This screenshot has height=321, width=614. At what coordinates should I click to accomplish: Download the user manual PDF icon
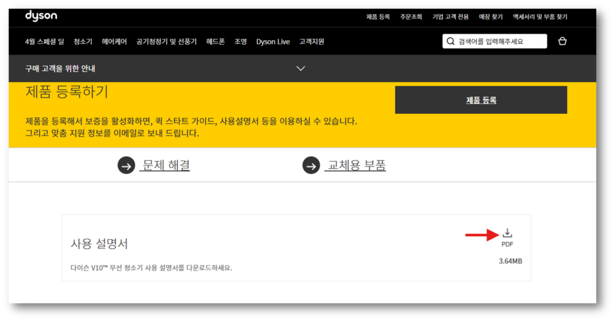click(507, 233)
